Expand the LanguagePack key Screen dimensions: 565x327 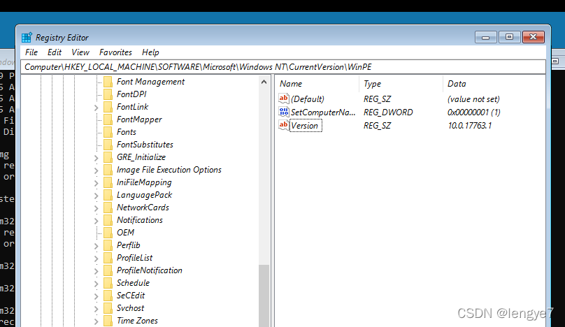coord(96,196)
